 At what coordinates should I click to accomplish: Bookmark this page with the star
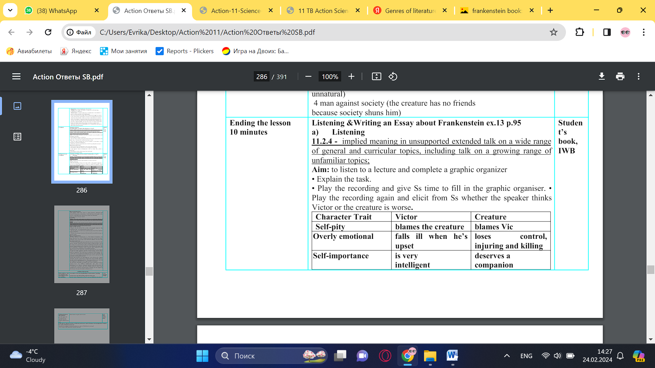[553, 32]
